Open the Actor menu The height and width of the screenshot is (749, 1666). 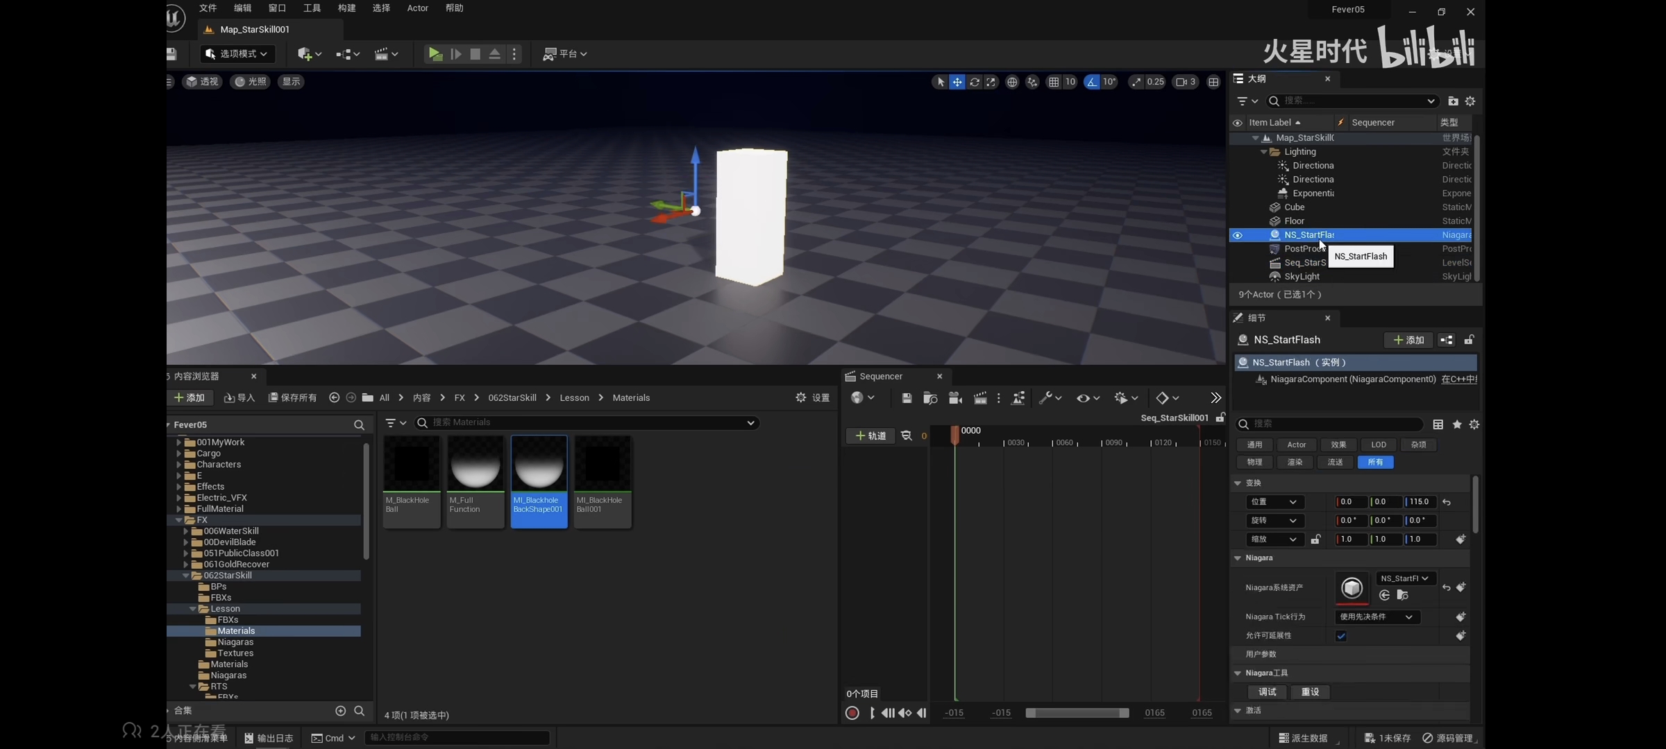tap(417, 8)
